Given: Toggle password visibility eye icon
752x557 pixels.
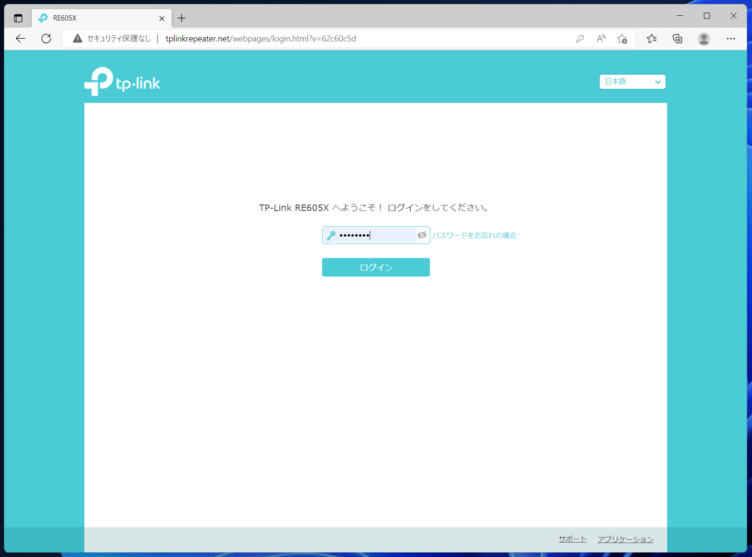Looking at the screenshot, I should [422, 235].
